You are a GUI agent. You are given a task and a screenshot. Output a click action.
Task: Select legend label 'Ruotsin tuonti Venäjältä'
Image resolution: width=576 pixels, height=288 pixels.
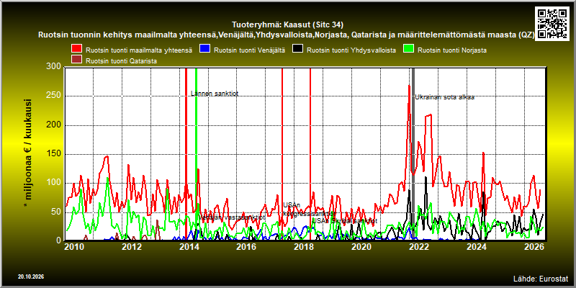249,50
